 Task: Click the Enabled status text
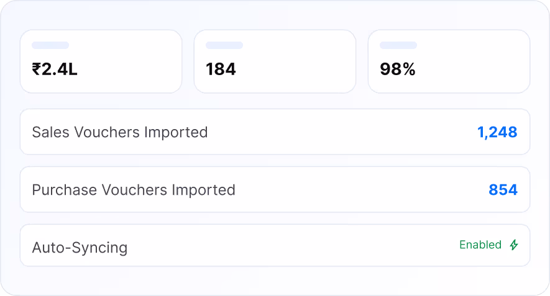click(x=480, y=244)
